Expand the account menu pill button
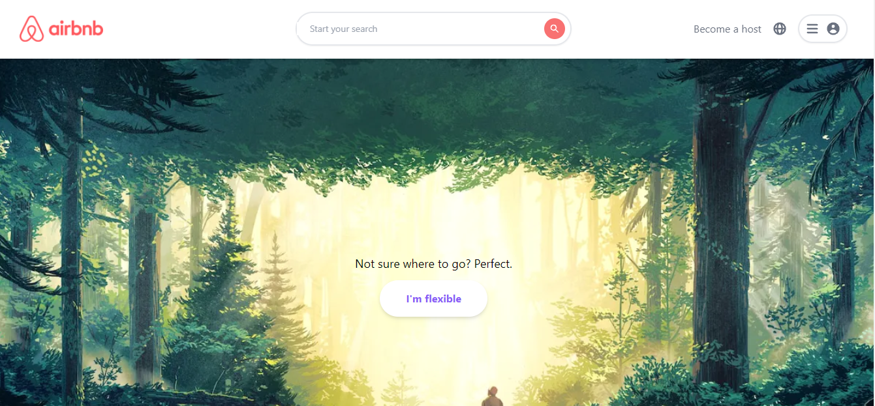 click(x=823, y=29)
